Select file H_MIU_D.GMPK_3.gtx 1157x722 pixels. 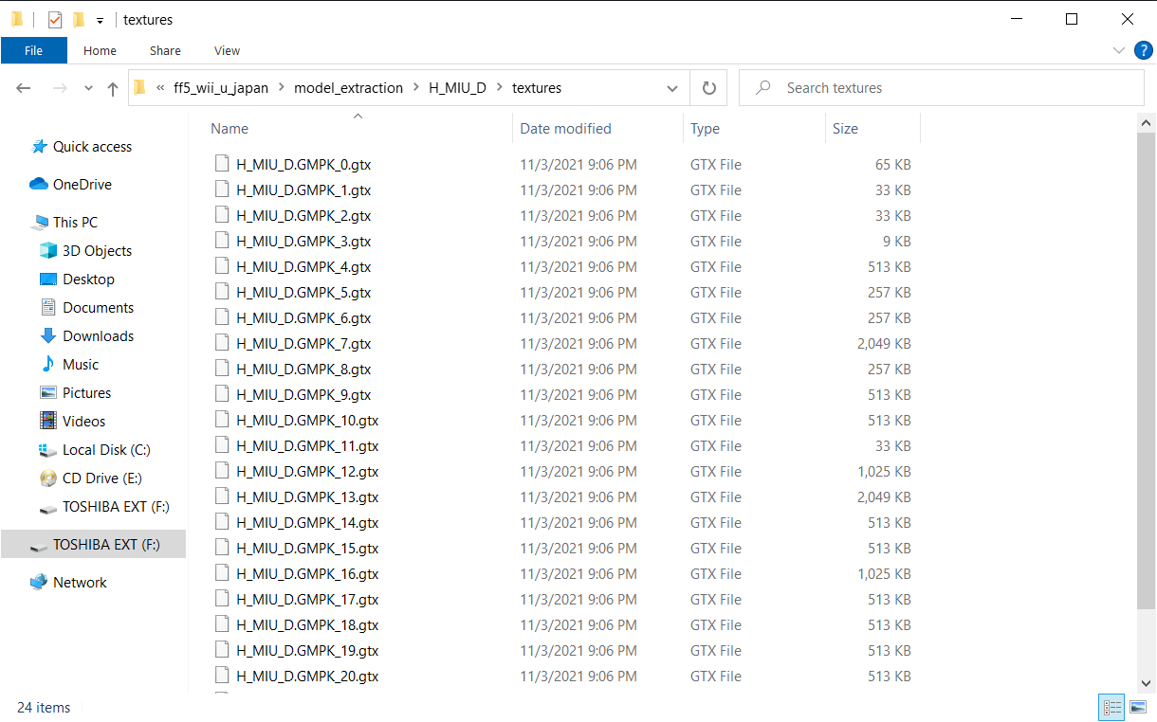tap(303, 241)
